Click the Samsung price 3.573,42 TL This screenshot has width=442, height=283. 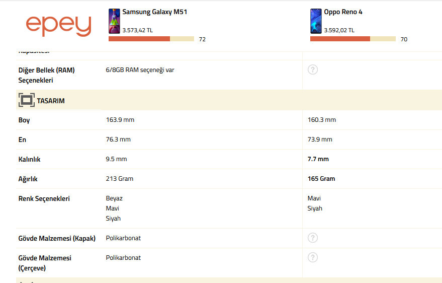click(x=137, y=30)
